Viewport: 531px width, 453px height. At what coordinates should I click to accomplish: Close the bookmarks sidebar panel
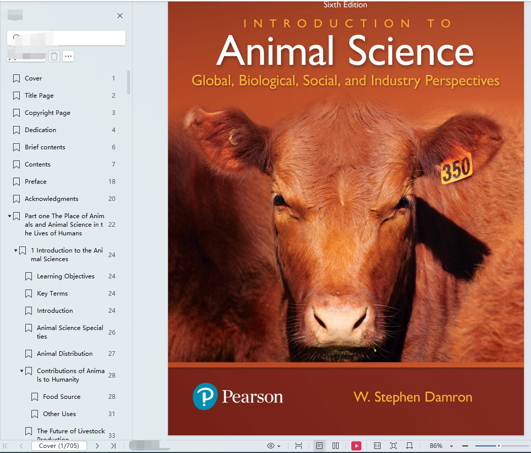[120, 16]
